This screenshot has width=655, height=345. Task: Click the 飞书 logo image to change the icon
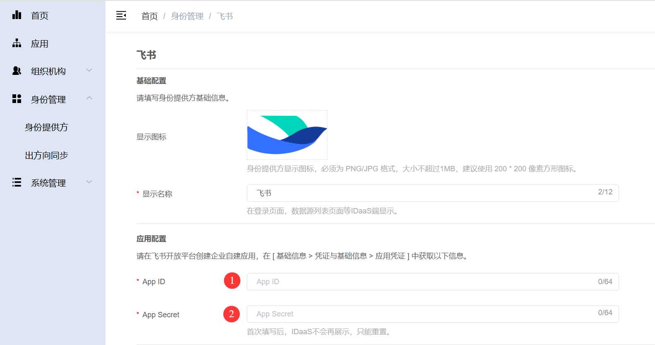click(287, 135)
